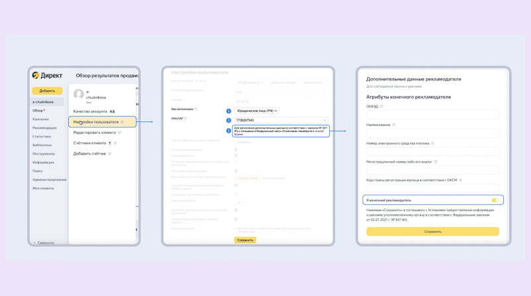Click the help icon next to ОКВЭД
The image size is (531, 296).
pos(381,106)
